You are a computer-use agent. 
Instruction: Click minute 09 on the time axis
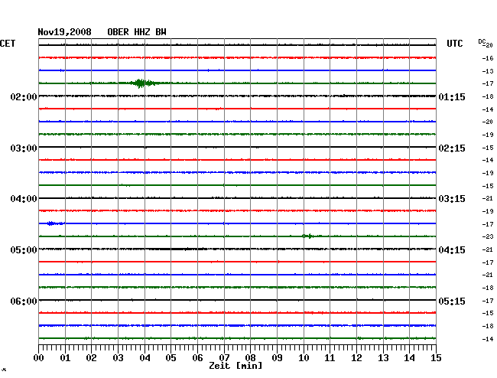point(277,358)
